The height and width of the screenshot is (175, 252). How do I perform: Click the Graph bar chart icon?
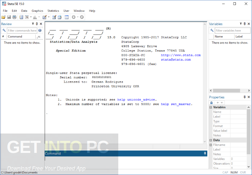tap(35, 17)
